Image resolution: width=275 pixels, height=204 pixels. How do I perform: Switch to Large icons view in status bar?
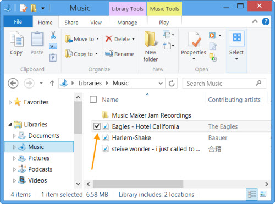click(263, 194)
